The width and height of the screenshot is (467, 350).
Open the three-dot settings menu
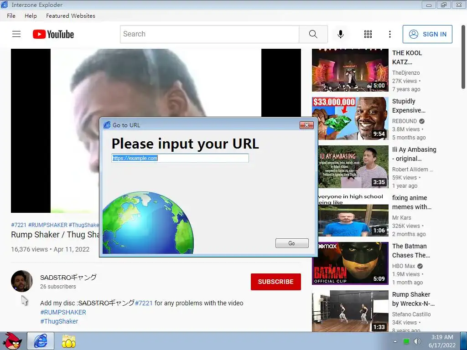point(390,34)
